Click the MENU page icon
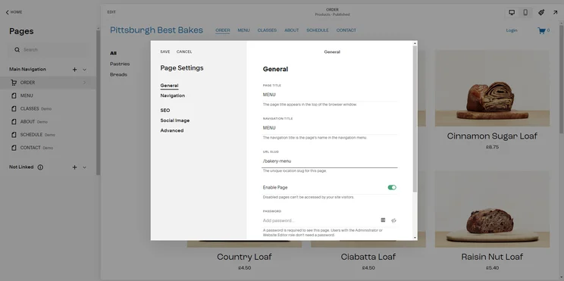Screen dimensions: 564x281 [14, 95]
